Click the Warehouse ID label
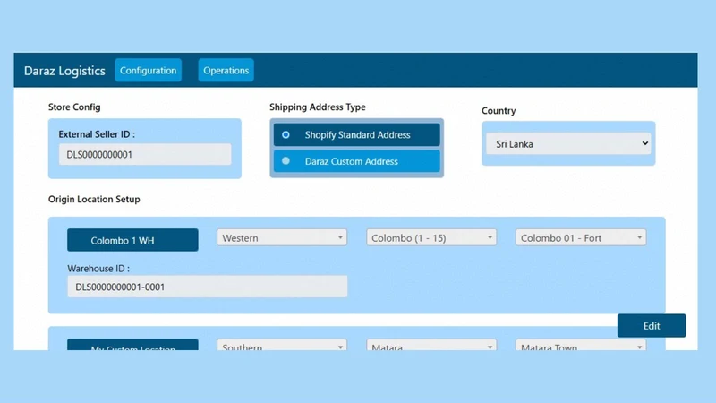Image resolution: width=716 pixels, height=403 pixels. tap(98, 269)
